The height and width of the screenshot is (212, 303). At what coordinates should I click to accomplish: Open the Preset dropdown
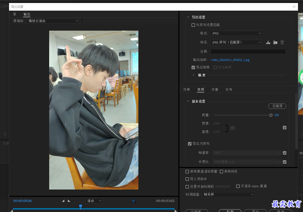(x=236, y=42)
